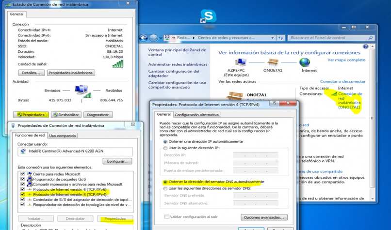Open Propiedades inalámbricas
391x230 pixels.
pos(71,73)
